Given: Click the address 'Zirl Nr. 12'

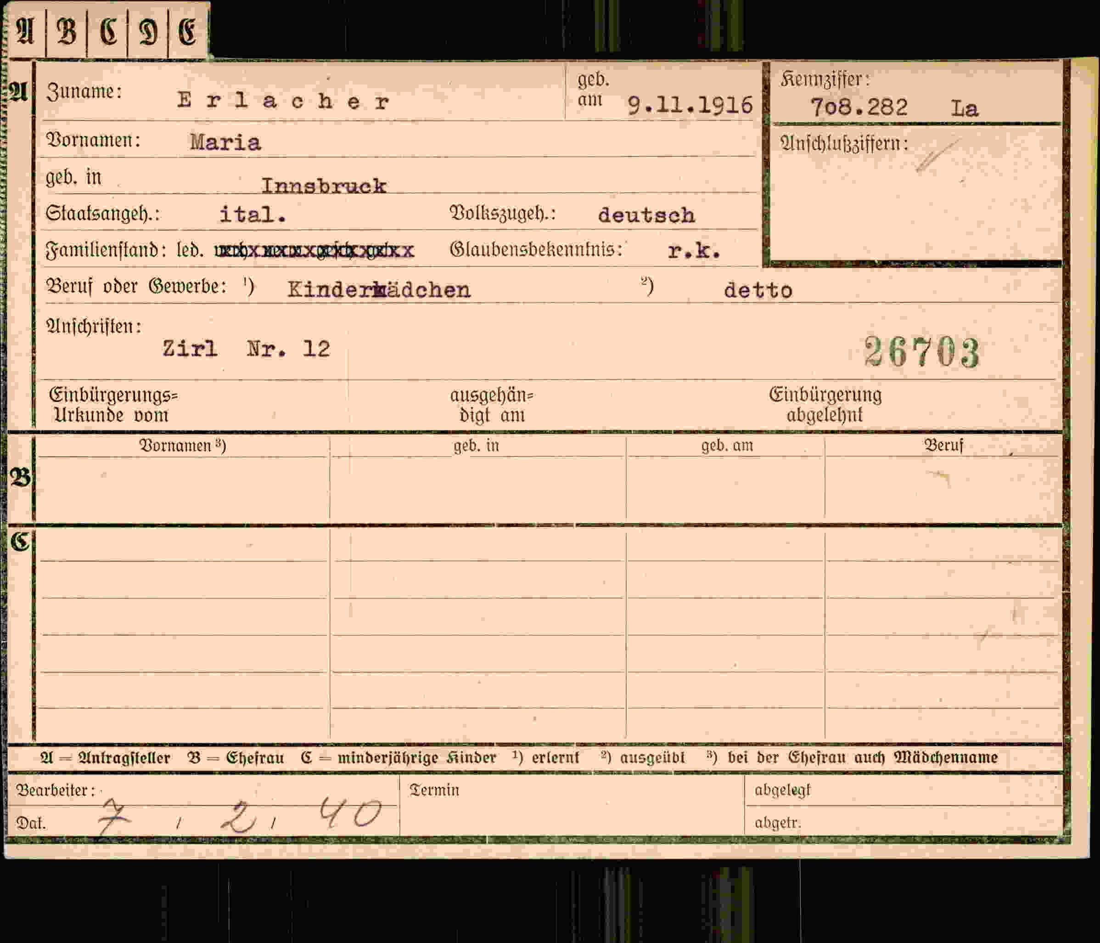Looking at the screenshot, I should 247,349.
